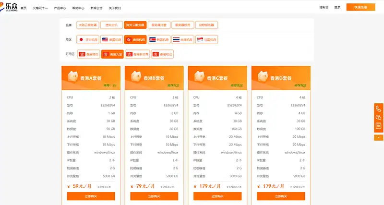Open 火爆双十一 navigation item
Image resolution: width=384 pixels, height=205 pixels.
point(40,8)
